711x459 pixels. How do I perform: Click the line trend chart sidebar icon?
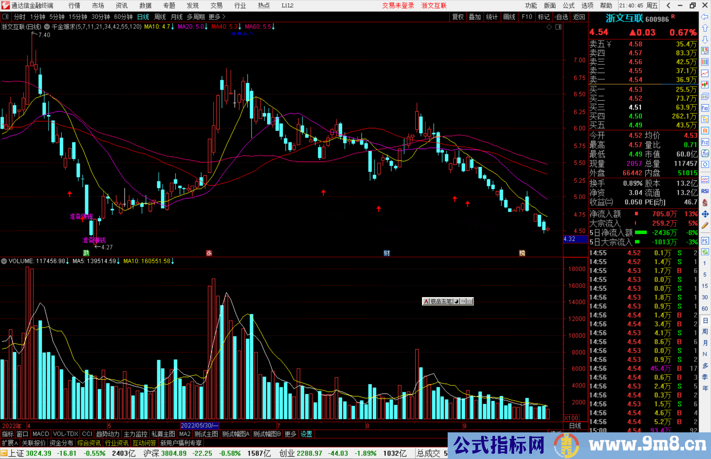pyautogui.click(x=705, y=73)
